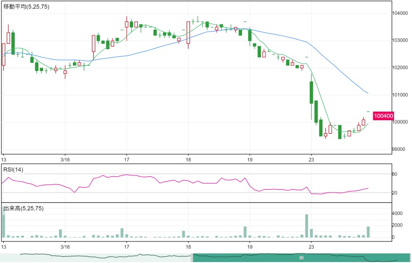Viewport: 412px width, 263px height.
Task: Click the 2000 volume axis label
Action: point(397,225)
